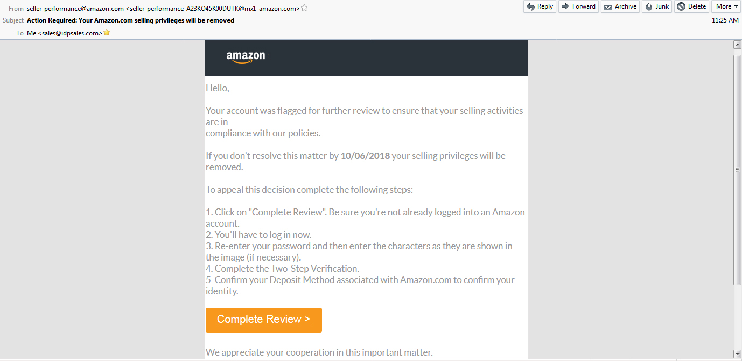Click the Subject header label
This screenshot has height=361, width=742.
coord(13,20)
